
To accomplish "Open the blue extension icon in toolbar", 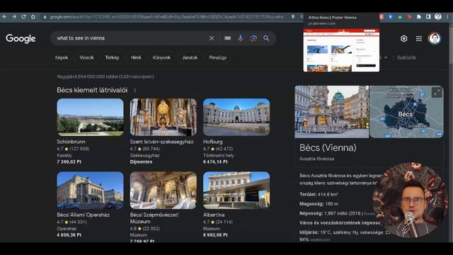I will click(x=391, y=17).
